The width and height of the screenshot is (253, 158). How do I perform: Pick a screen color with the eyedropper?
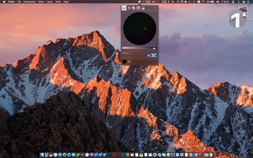pyautogui.click(x=129, y=62)
